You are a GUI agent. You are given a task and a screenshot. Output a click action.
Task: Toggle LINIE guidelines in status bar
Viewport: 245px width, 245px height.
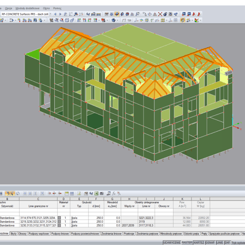[x=220, y=243]
